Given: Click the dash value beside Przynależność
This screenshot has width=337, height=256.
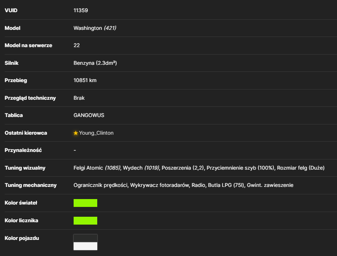Looking at the screenshot, I should coord(74,150).
